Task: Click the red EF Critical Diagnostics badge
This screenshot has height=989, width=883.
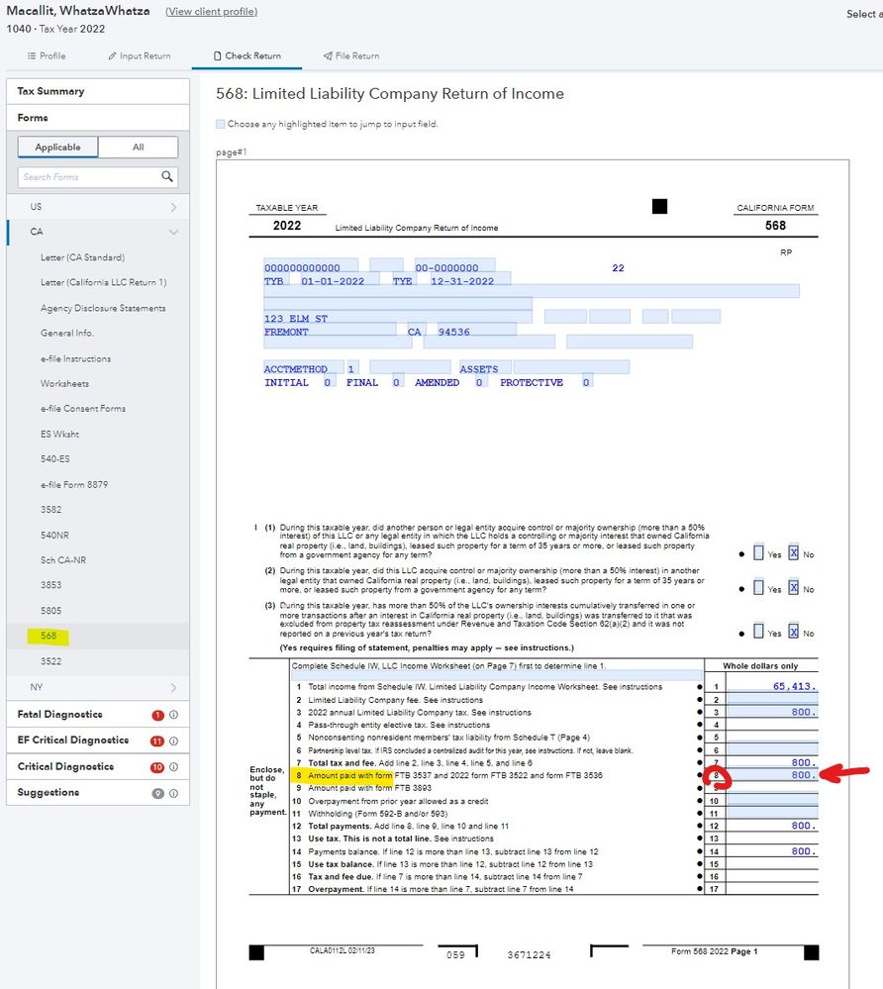Action: [156, 741]
